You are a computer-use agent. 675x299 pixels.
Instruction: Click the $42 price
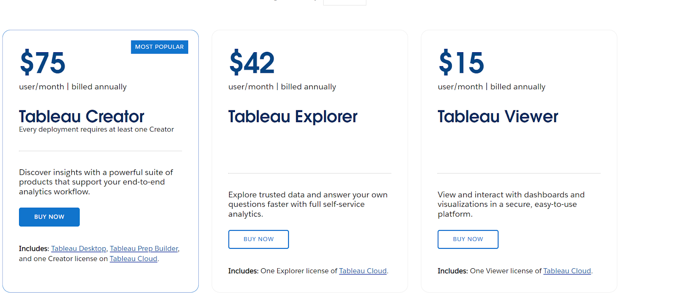[x=252, y=62]
